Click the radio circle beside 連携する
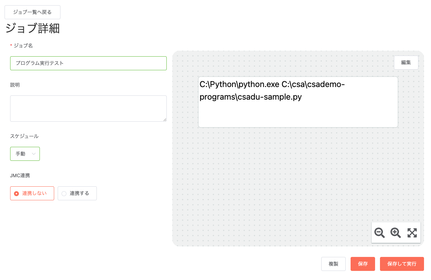The image size is (431, 280). coord(64,194)
